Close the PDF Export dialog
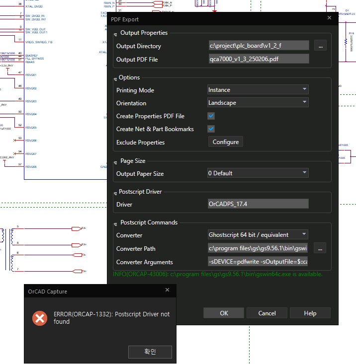 click(329, 18)
